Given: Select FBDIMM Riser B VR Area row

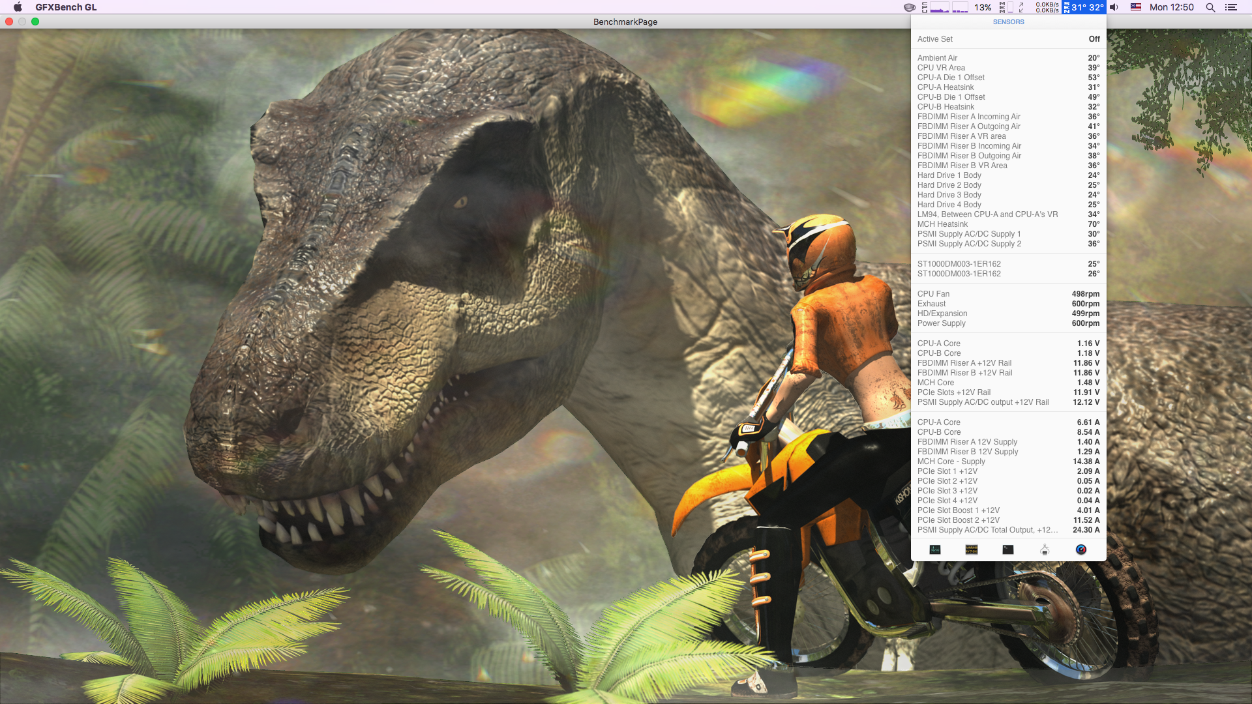Looking at the screenshot, I should pyautogui.click(x=1008, y=166).
